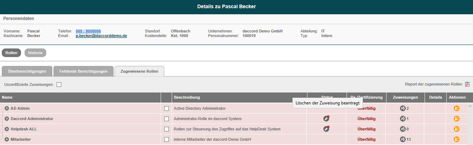
Task: Toggle the Unzertifizierte Zuweisungen checkbox
Action: pyautogui.click(x=59, y=84)
